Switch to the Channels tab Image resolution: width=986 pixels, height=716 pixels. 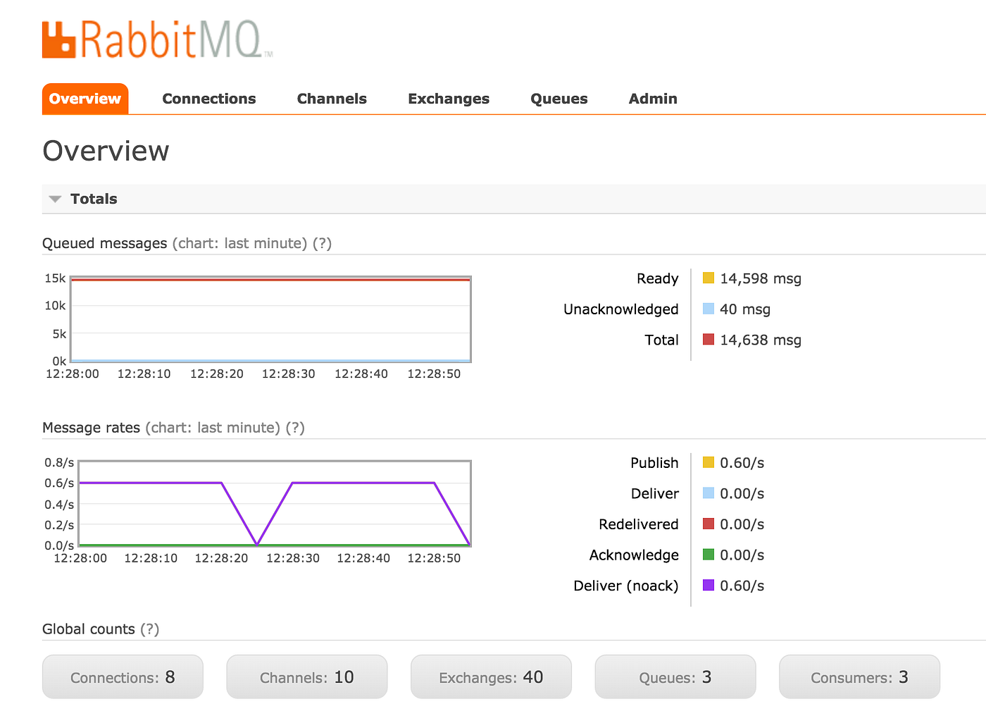tap(332, 99)
